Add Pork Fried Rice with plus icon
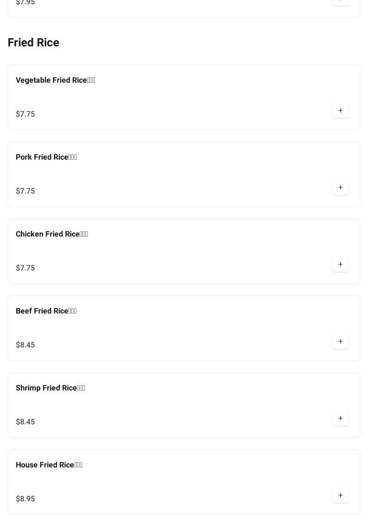This screenshot has width=368, height=520. click(x=340, y=187)
